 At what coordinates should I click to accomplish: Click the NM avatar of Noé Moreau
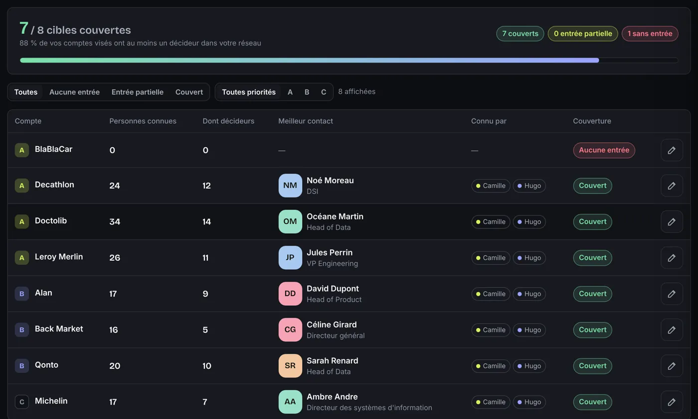pyautogui.click(x=290, y=186)
